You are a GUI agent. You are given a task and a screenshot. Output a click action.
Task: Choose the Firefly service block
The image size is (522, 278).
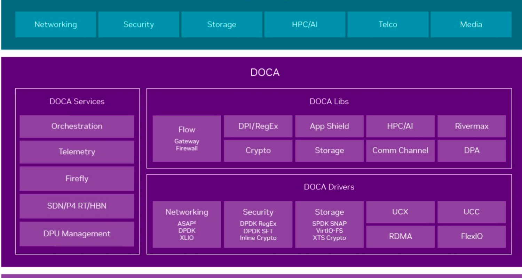(x=77, y=179)
